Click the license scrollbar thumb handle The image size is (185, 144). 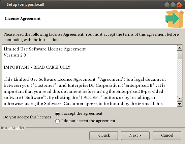pyautogui.click(x=180, y=55)
